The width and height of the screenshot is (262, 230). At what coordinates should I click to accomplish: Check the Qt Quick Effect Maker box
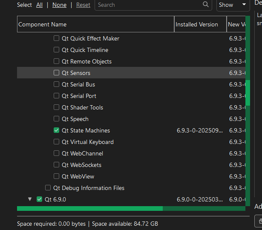57,38
